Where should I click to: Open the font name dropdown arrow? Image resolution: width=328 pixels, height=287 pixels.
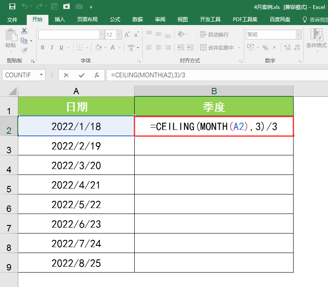pos(102,34)
